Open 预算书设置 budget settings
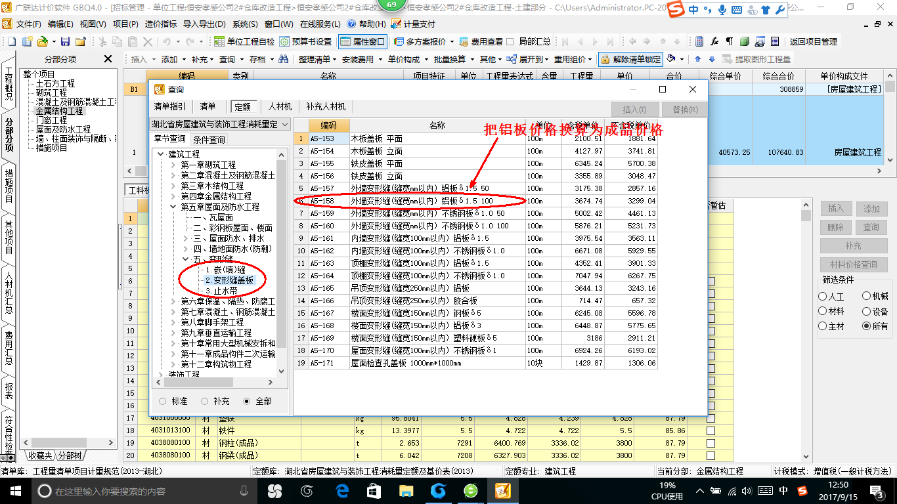 (x=305, y=41)
